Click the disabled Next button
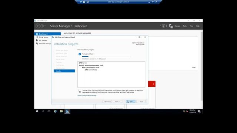237x133 pixels. 117,102
